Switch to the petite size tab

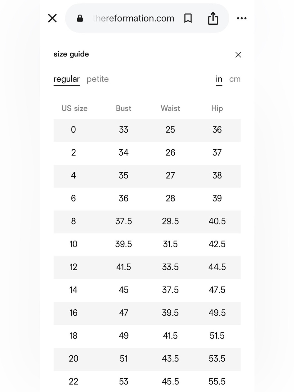[x=98, y=79]
